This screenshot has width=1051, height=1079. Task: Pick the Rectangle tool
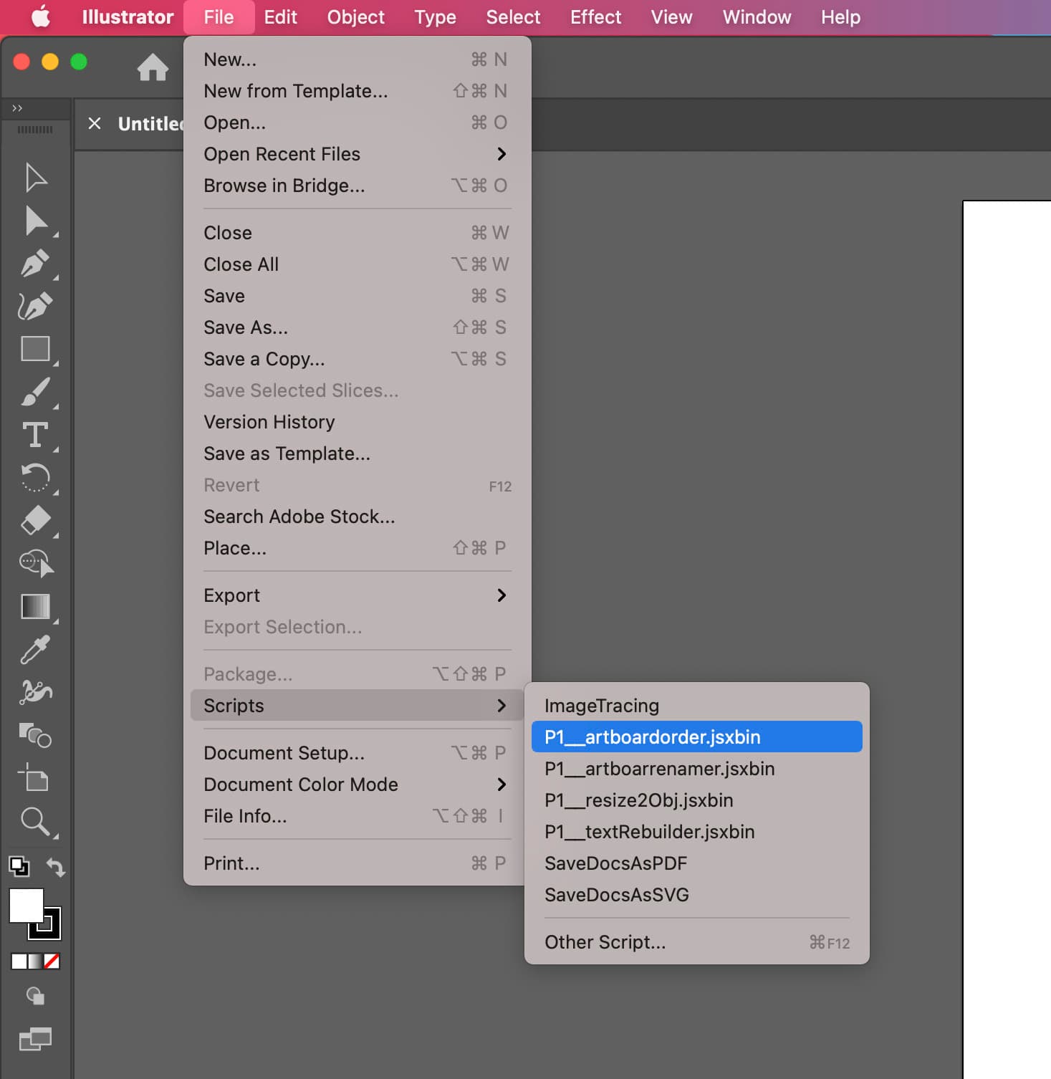[34, 350]
